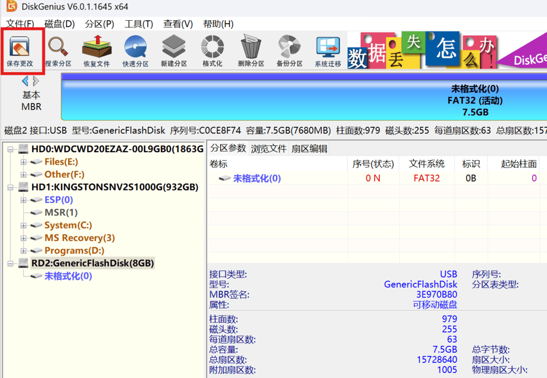Screen dimensions: 547x378
Task: Collapse the HD0 WDC disk node
Action: click(11, 149)
